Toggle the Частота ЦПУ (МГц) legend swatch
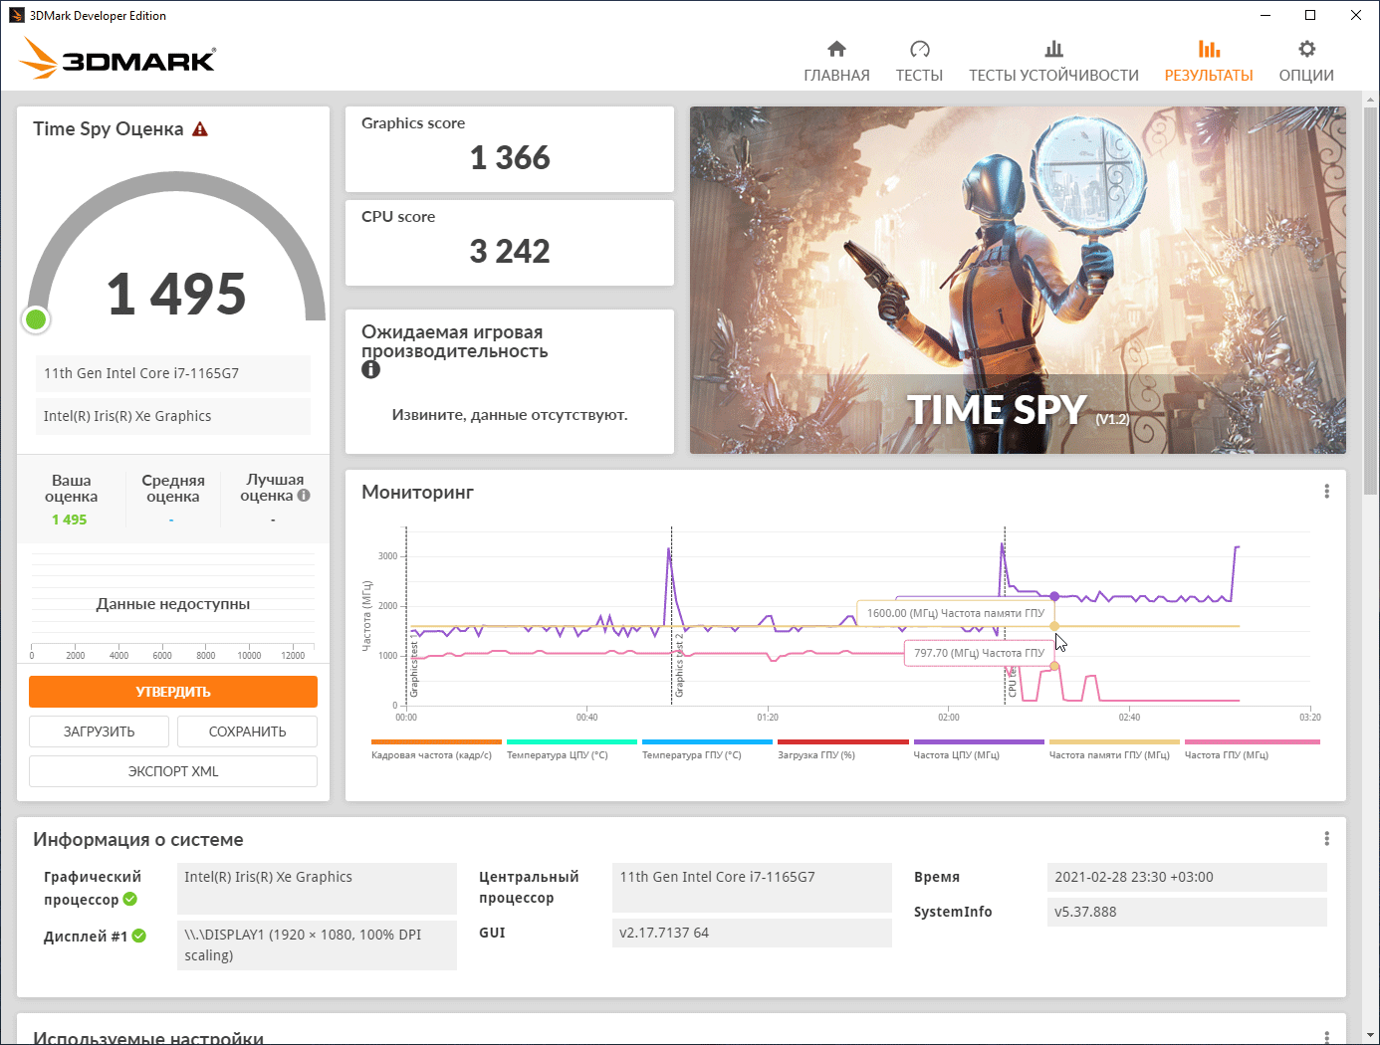The width and height of the screenshot is (1380, 1045). 979,741
